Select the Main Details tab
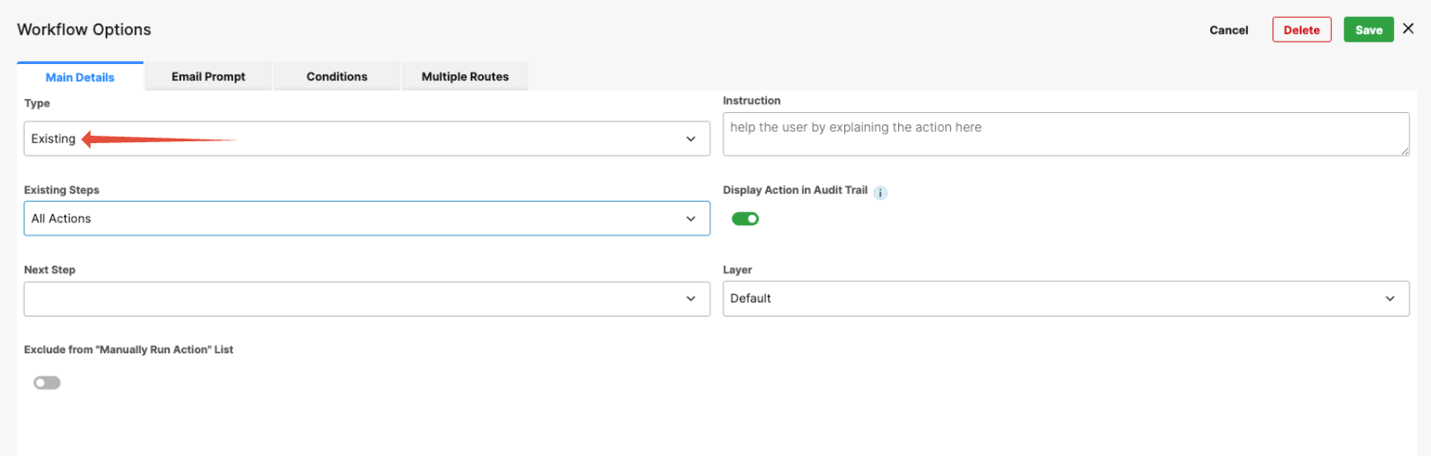This screenshot has height=456, width=1431. pyautogui.click(x=80, y=77)
